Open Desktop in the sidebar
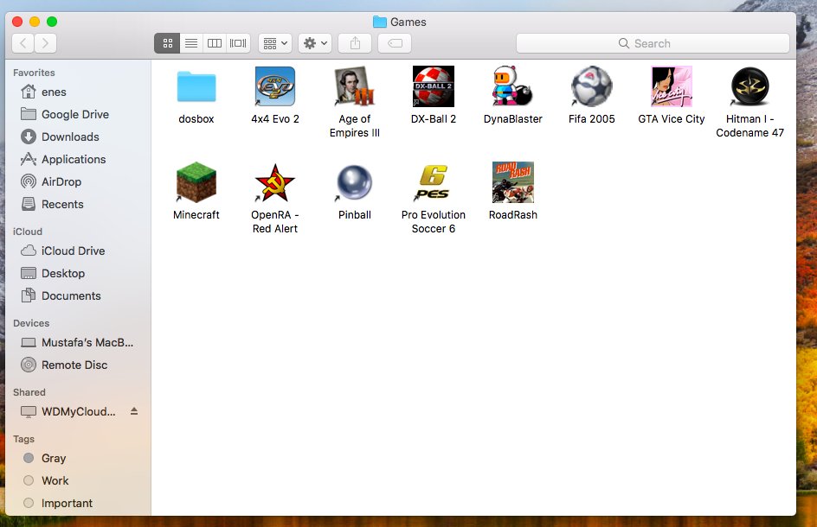This screenshot has width=817, height=527. point(78,273)
